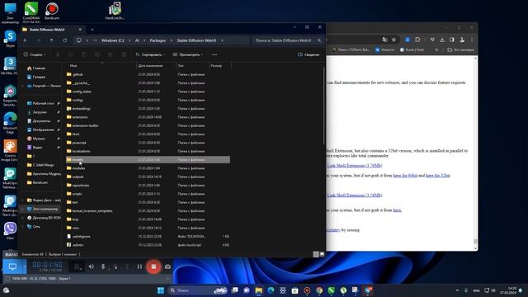Screen dimensions: 528x297
Task: Toggle microphone in Bandicam bar
Action: click(x=103, y=266)
